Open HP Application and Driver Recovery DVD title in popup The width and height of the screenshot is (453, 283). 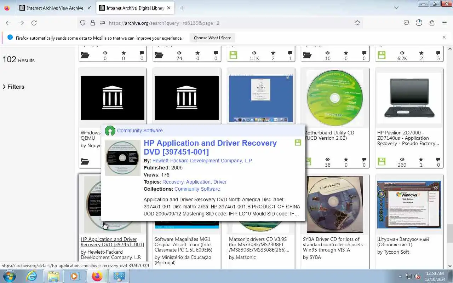point(210,148)
